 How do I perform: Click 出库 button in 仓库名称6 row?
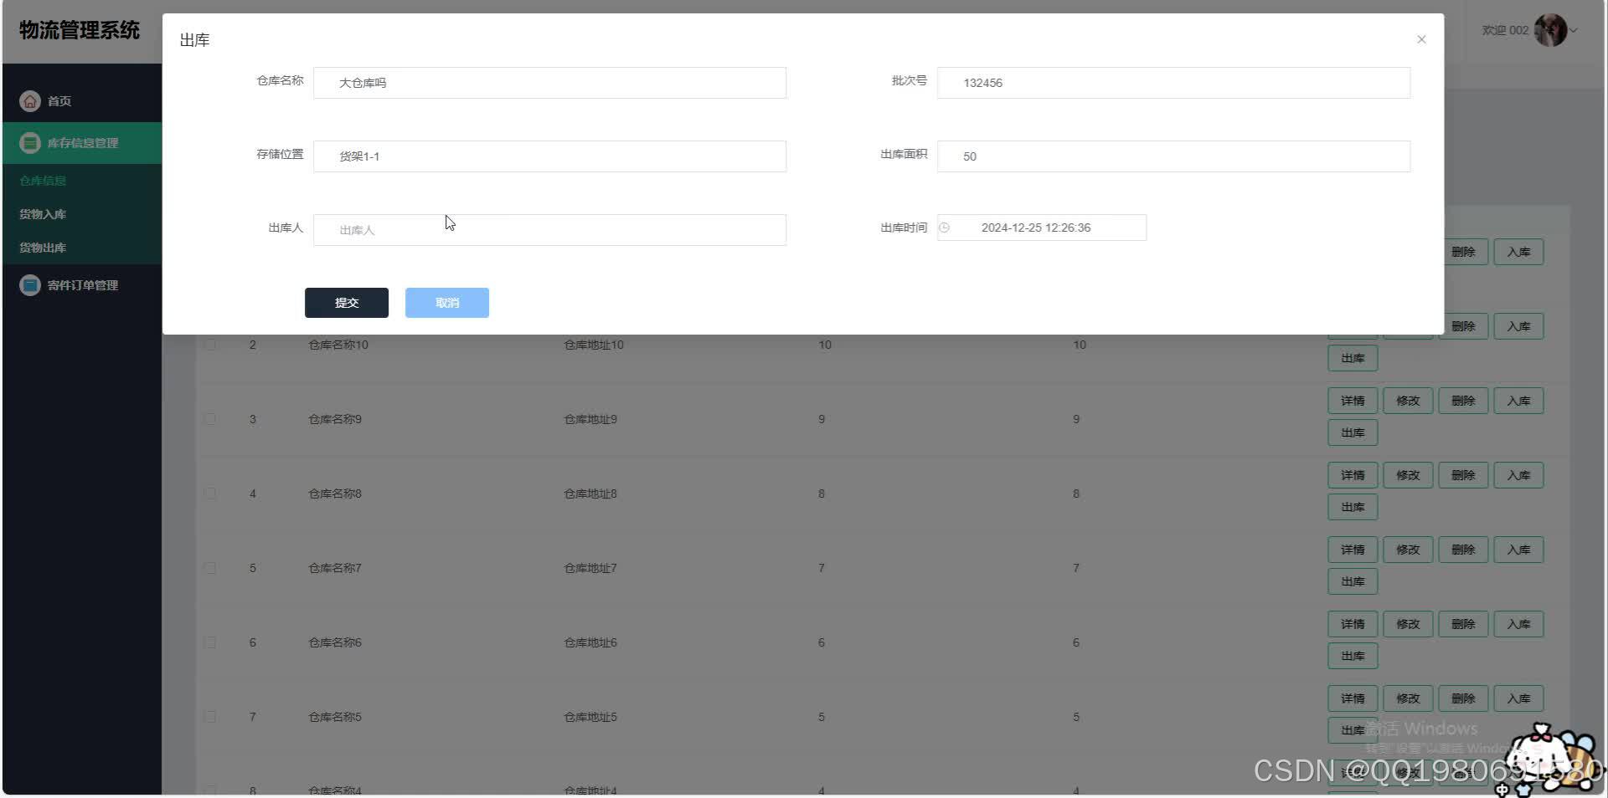pyautogui.click(x=1353, y=656)
